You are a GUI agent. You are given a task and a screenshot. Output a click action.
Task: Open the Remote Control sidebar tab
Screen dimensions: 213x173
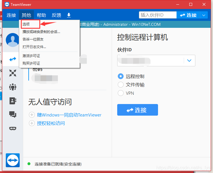click(x=13, y=59)
